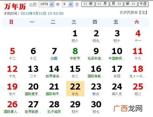Select September 9 毛泽东逝世 day
The height and width of the screenshot is (117, 153).
[x=96, y=54]
